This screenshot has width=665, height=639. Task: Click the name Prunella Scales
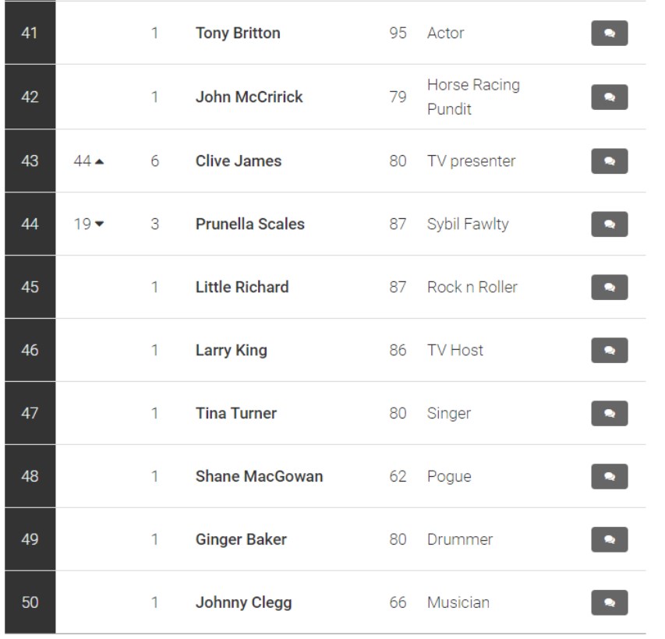tap(249, 224)
